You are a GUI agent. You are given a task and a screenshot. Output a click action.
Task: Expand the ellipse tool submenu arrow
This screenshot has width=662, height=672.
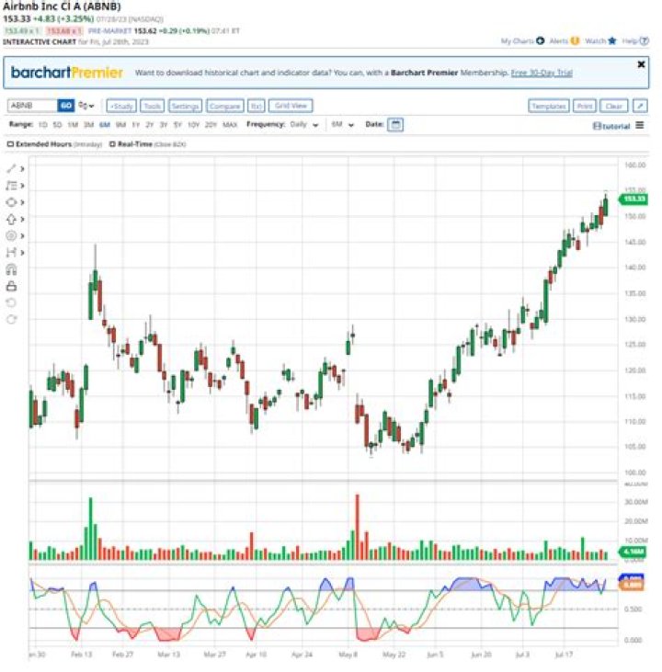pos(22,202)
